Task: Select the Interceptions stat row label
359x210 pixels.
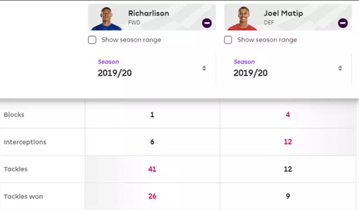Action: [25, 142]
